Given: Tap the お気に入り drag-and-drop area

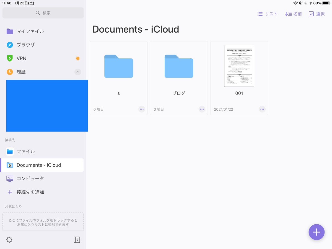Looking at the screenshot, I should [43, 222].
